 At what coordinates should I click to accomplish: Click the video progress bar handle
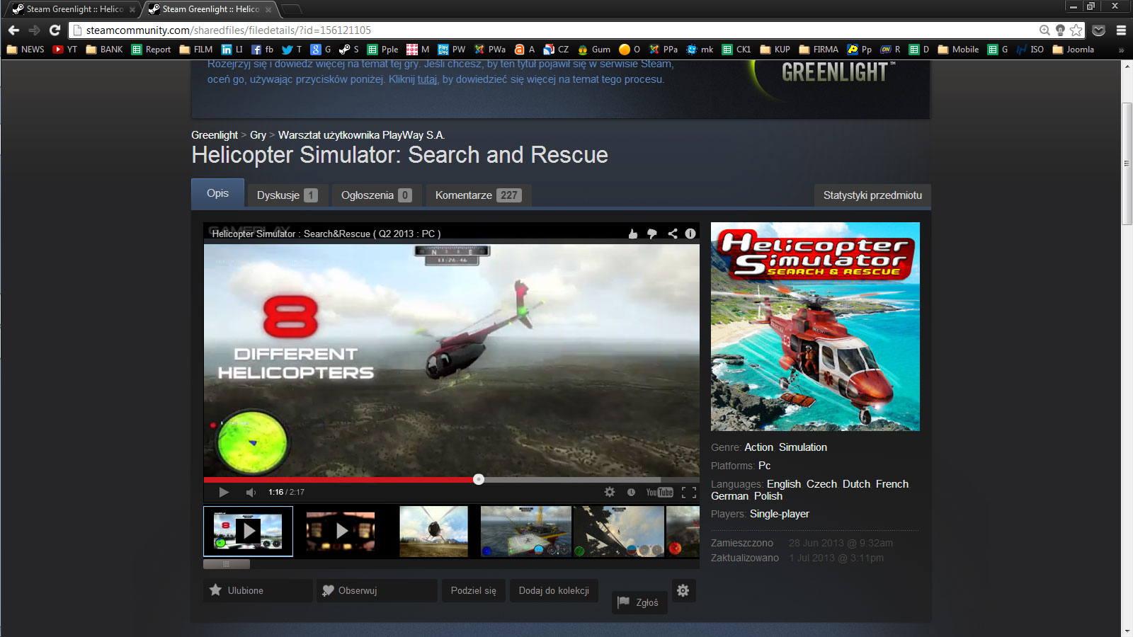[x=479, y=479]
